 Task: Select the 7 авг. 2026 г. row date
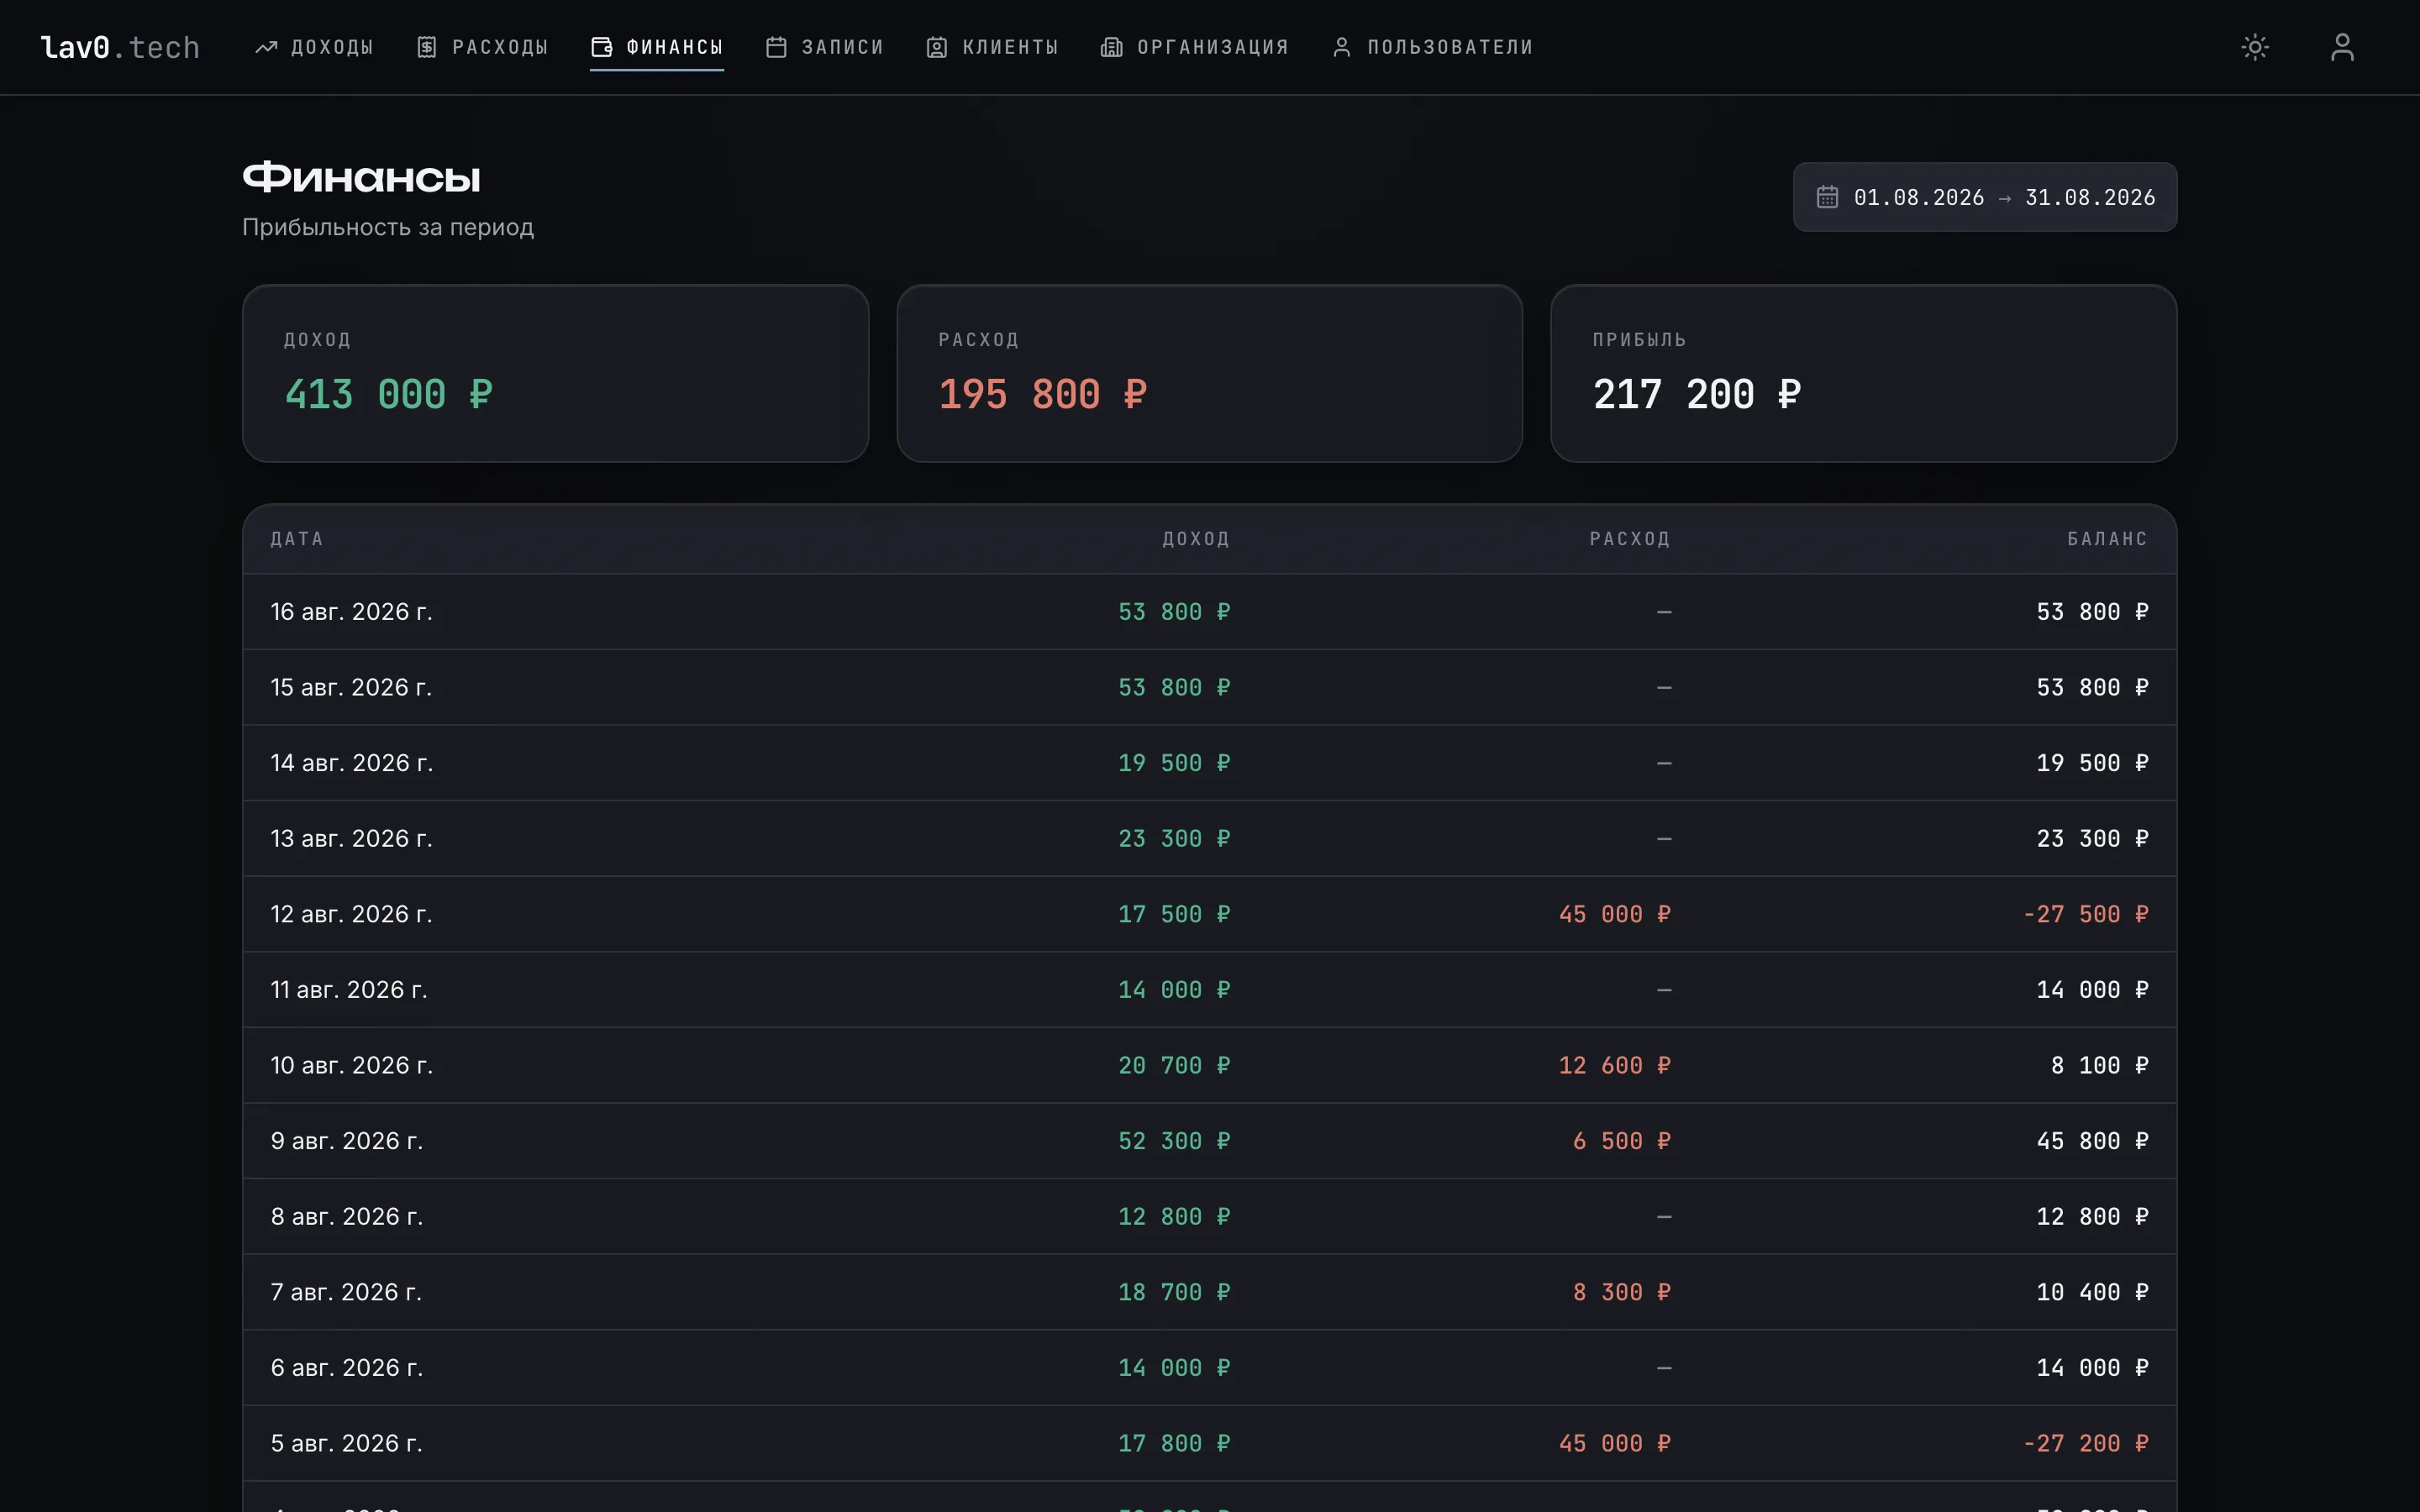click(346, 1292)
